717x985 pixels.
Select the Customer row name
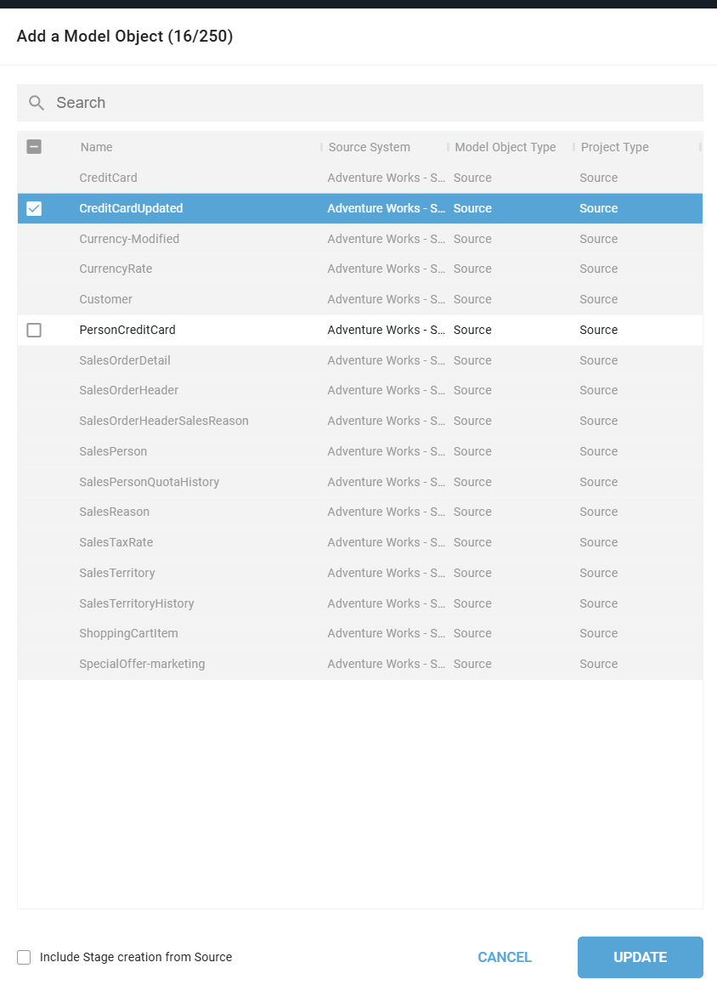[x=105, y=300]
